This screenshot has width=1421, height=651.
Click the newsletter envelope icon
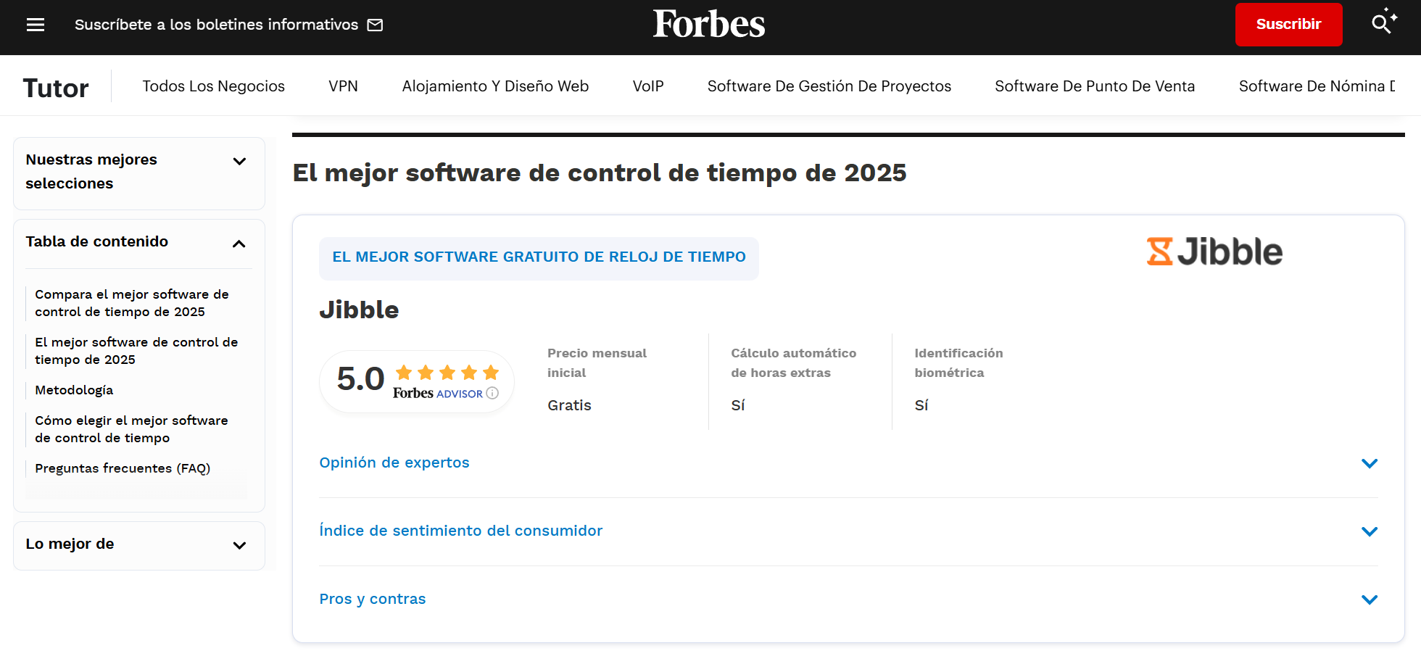(x=375, y=24)
